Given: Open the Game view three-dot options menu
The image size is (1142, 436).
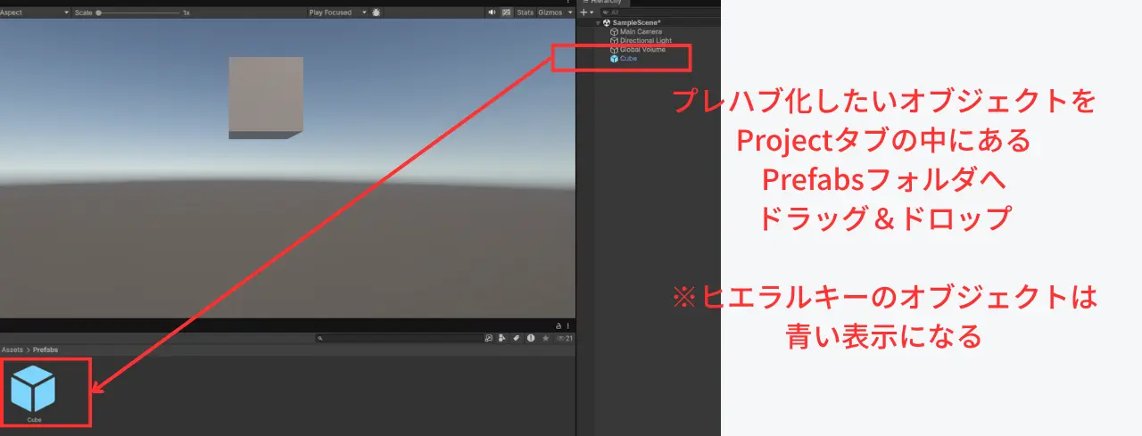Looking at the screenshot, I should (x=568, y=3).
